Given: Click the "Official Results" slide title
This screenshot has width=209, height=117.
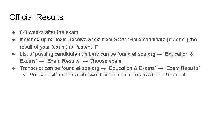Looking at the screenshot, I should tap(36, 17).
